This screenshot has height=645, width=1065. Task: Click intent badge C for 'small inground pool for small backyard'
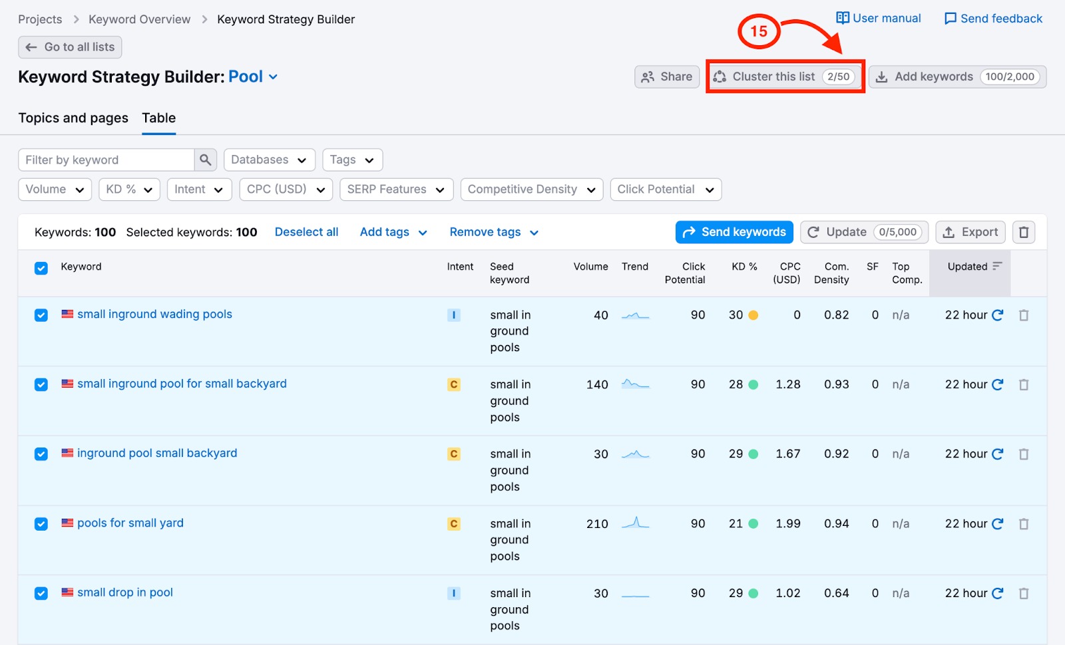(454, 384)
